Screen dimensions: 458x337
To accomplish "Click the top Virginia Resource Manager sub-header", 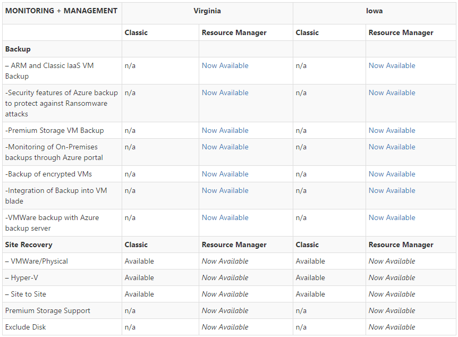I will coord(234,32).
